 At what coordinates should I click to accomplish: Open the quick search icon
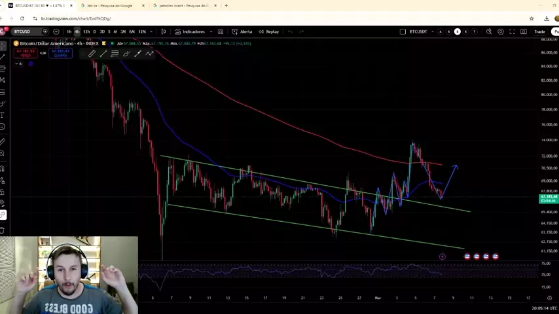tap(489, 31)
